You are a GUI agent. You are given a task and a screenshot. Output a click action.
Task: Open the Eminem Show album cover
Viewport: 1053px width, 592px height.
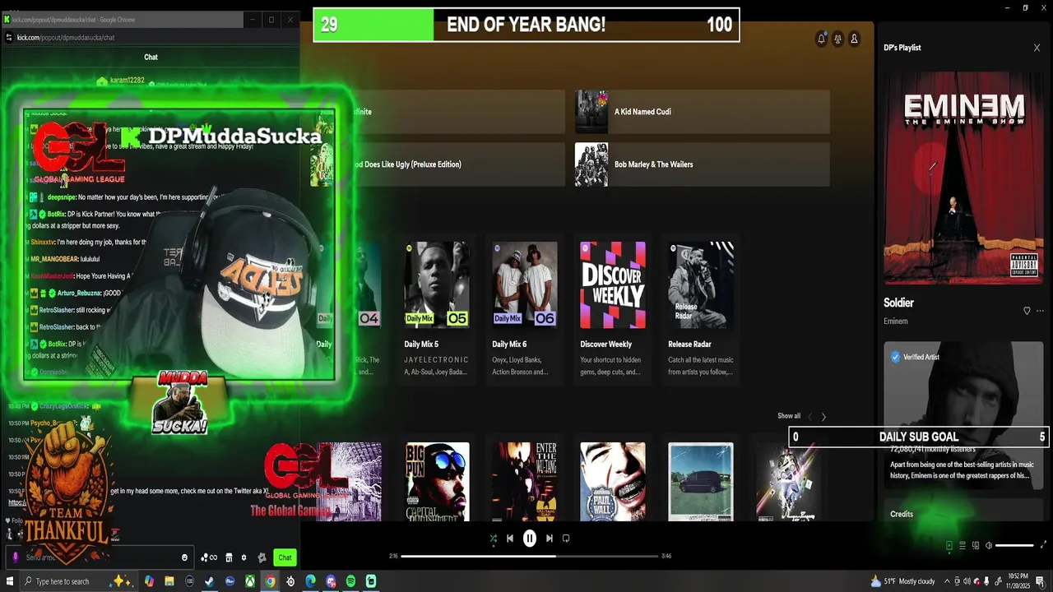click(963, 178)
